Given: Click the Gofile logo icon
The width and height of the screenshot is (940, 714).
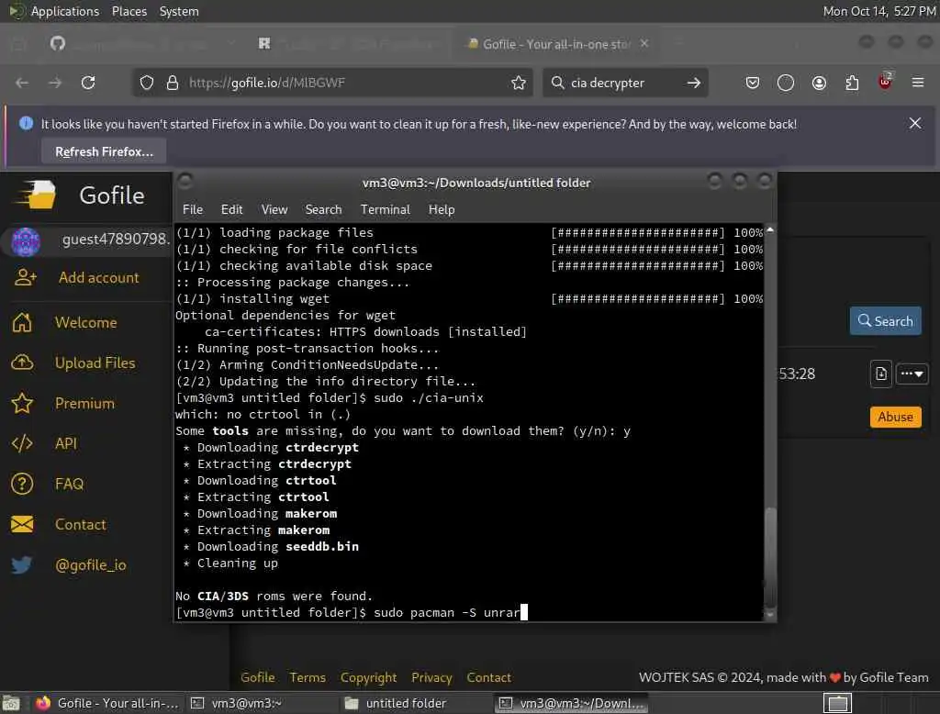Looking at the screenshot, I should [x=36, y=195].
